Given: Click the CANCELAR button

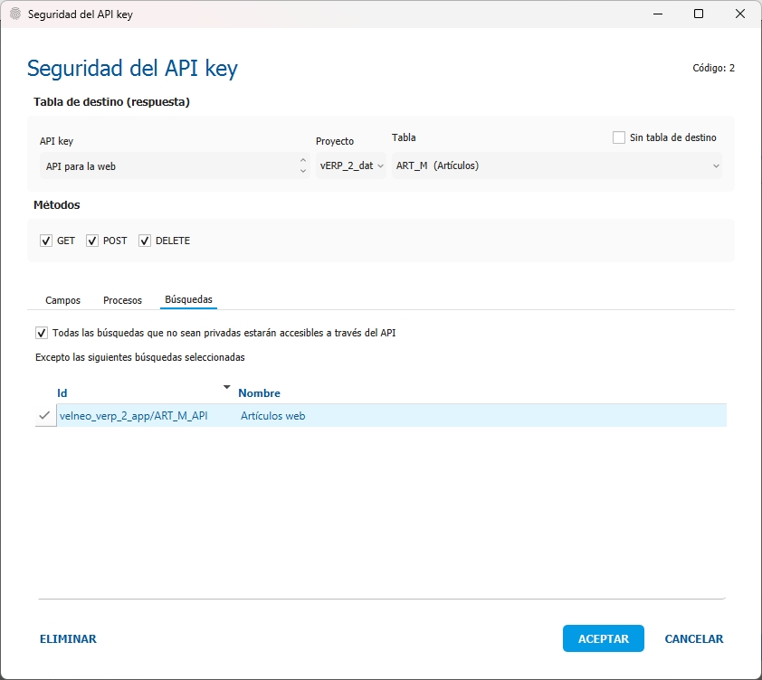Looking at the screenshot, I should pos(693,639).
